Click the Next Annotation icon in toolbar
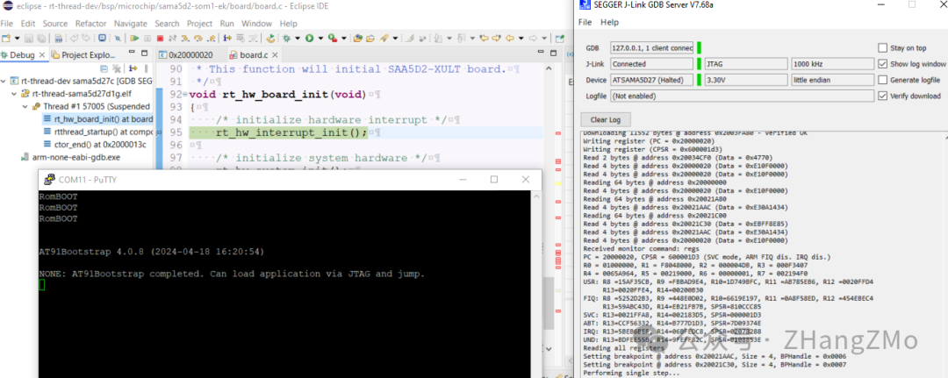Viewport: 948px width, 378px height. tap(437, 38)
